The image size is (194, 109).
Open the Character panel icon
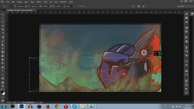[186, 61]
